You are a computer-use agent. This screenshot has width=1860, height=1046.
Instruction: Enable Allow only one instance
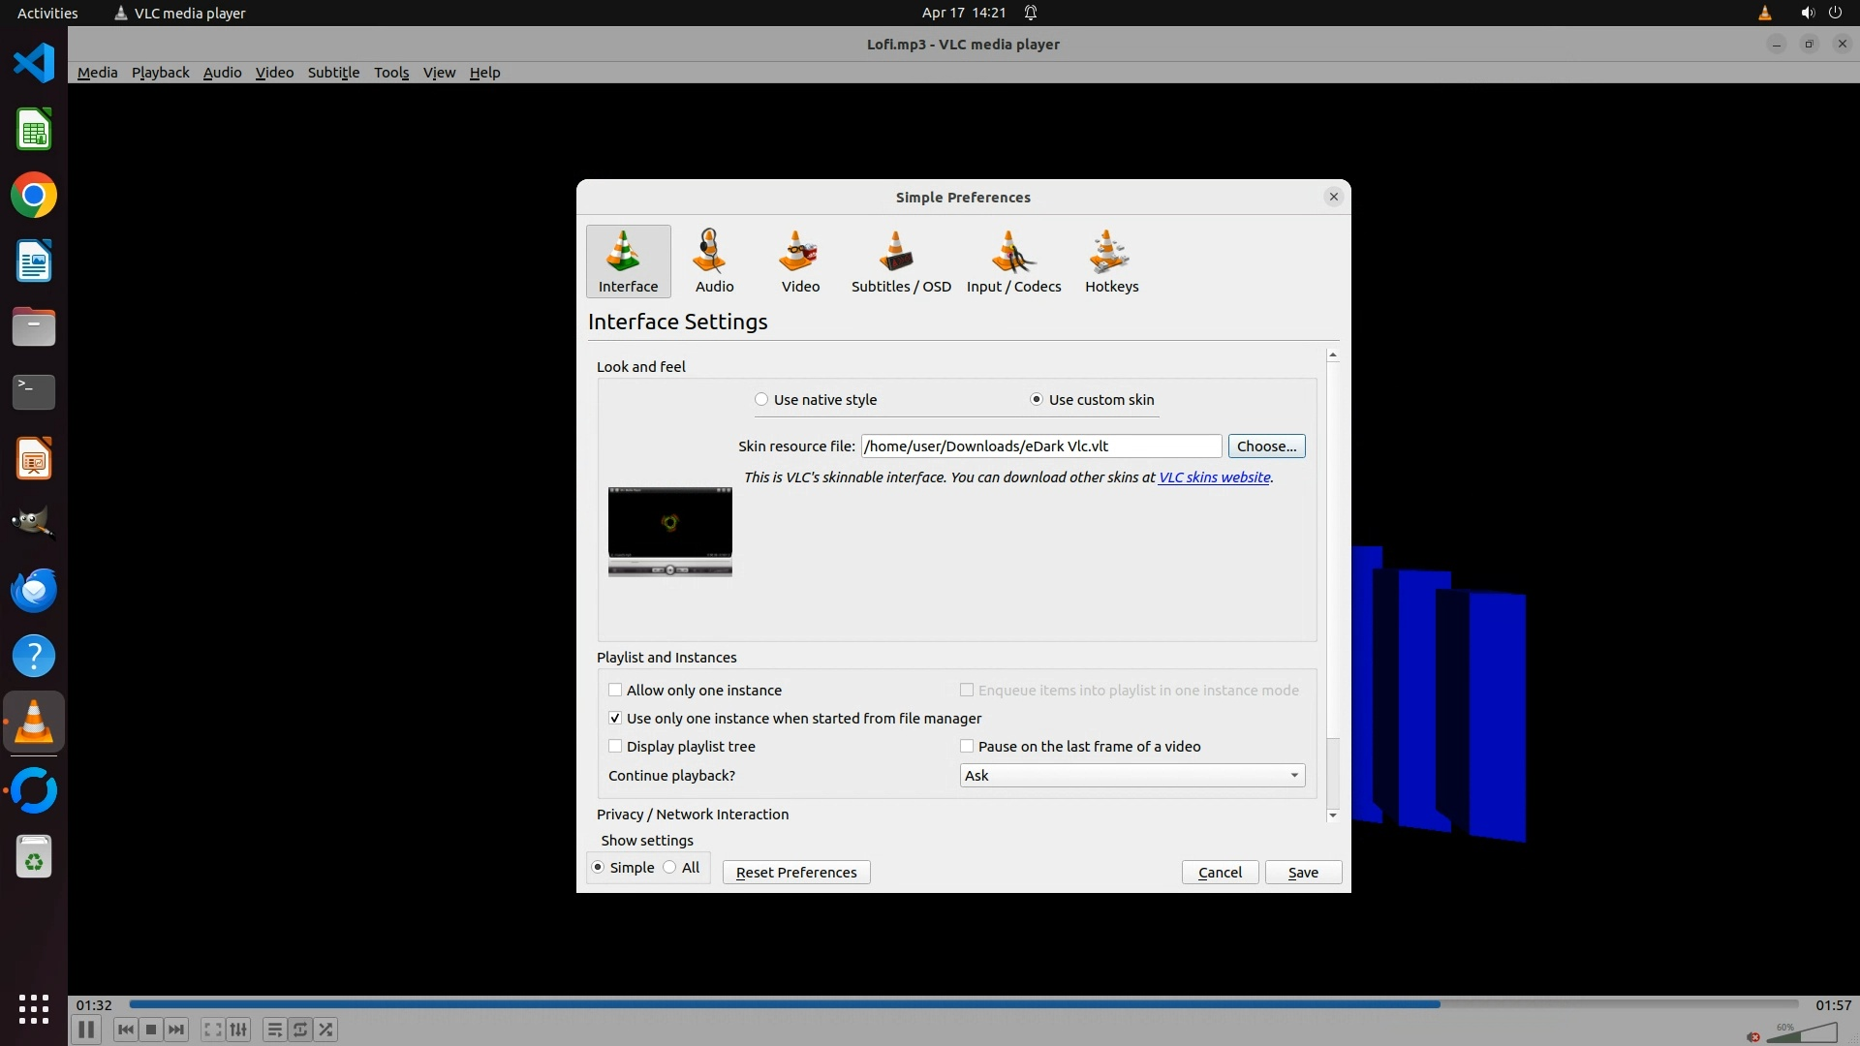click(x=615, y=690)
